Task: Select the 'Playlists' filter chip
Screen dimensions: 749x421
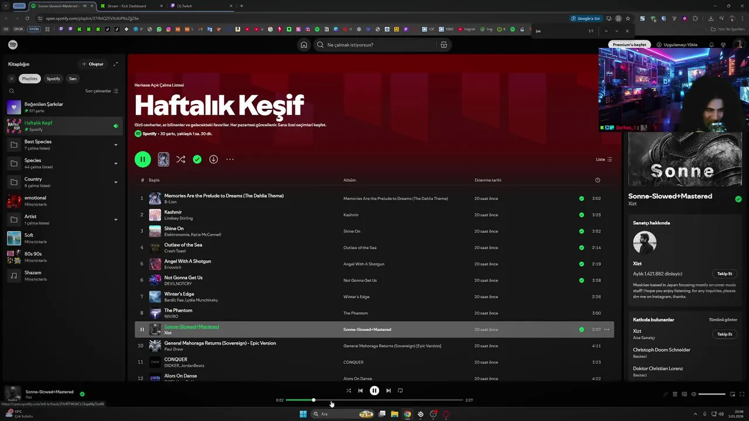Action: pyautogui.click(x=29, y=78)
